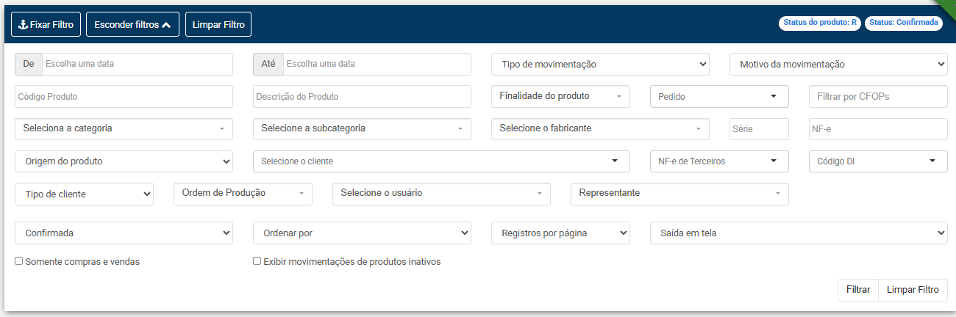Click the Filtrar button
The width and height of the screenshot is (956, 317).
858,290
